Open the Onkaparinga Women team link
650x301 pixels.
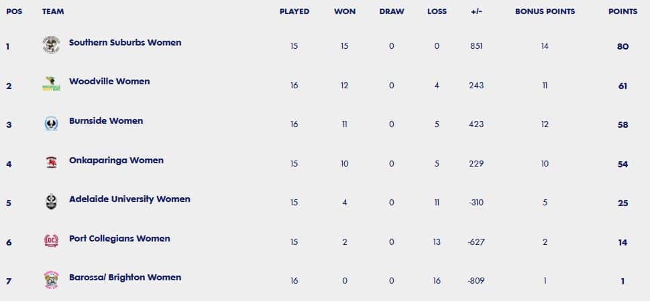(116, 160)
